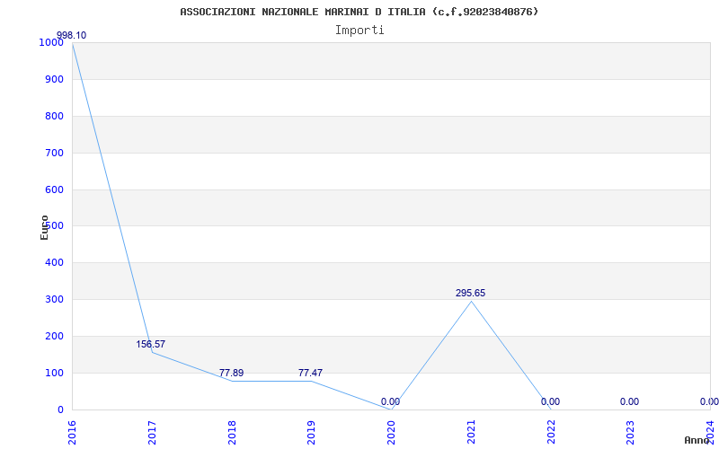Click the 200 y-axis tick label
The height and width of the screenshot is (449, 719).
pyautogui.click(x=54, y=336)
